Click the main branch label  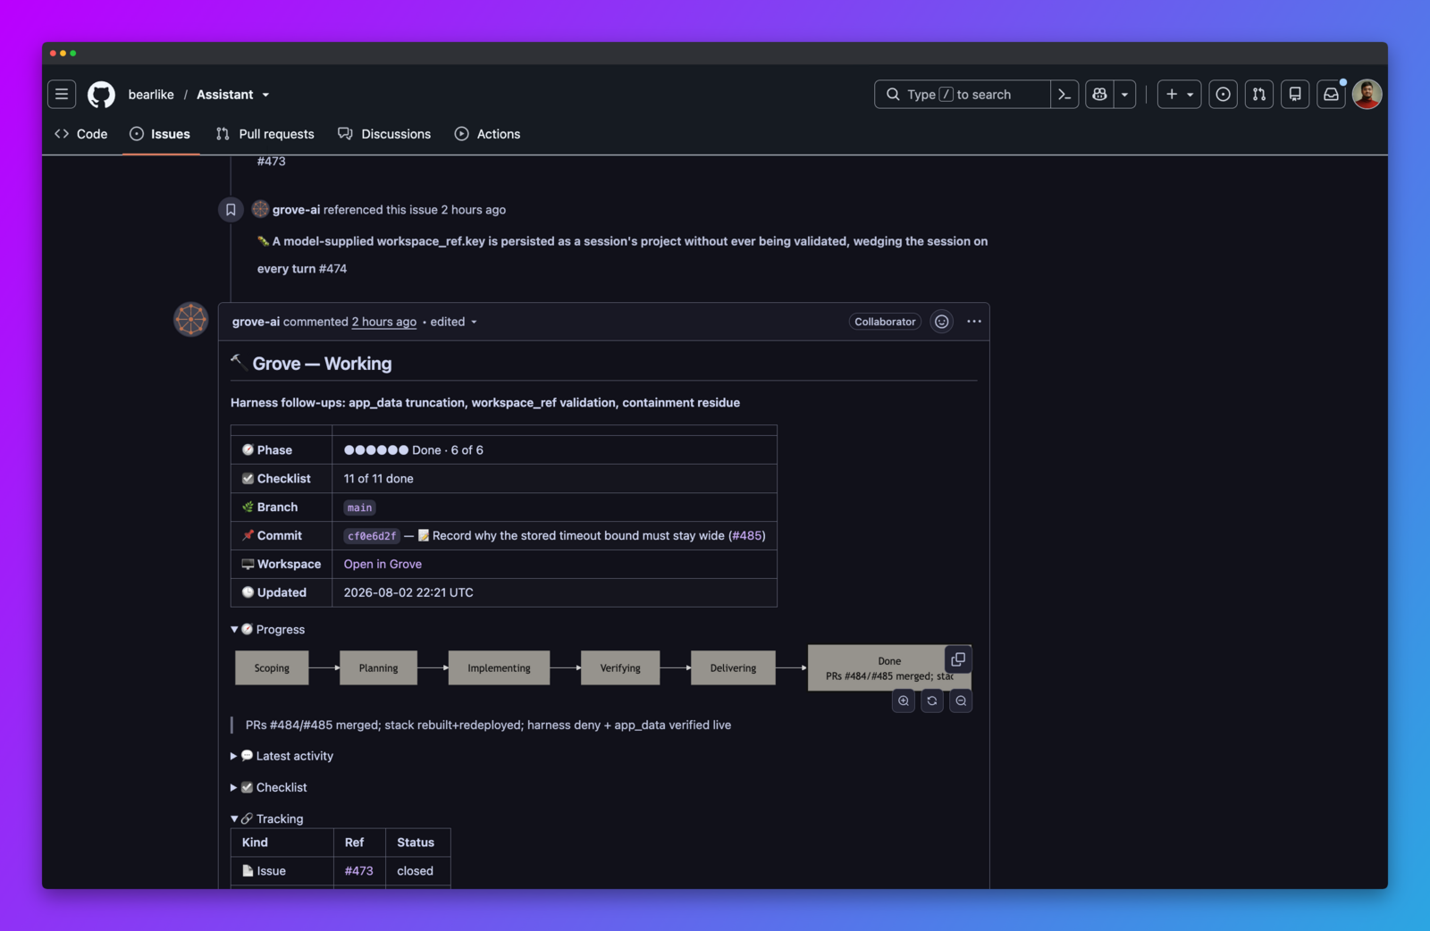coord(359,507)
